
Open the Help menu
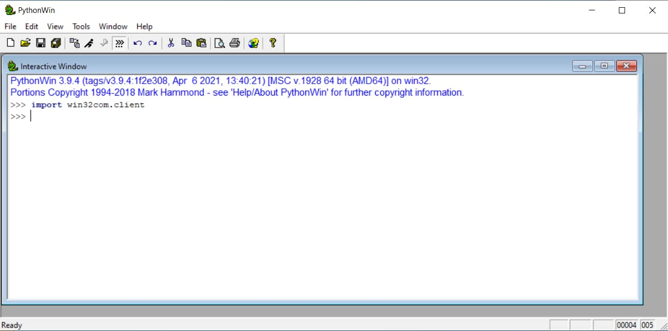(144, 26)
